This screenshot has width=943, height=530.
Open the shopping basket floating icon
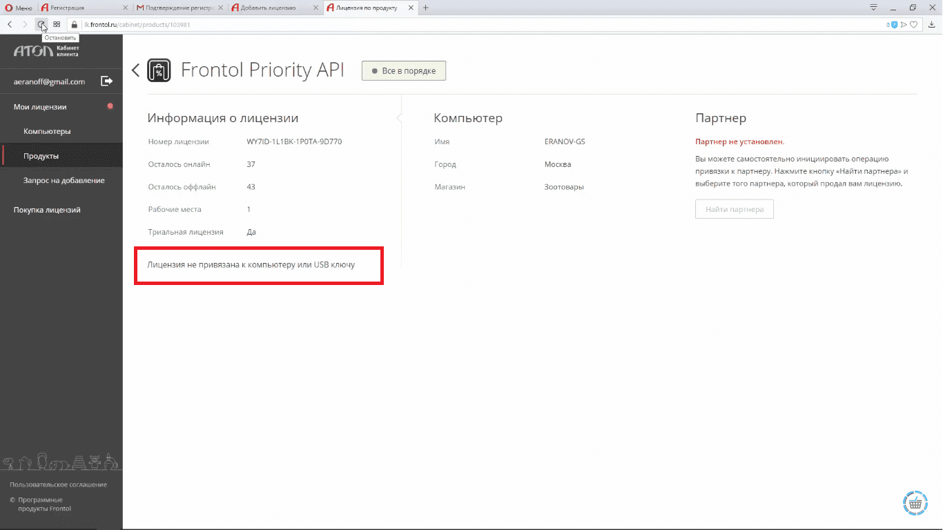click(915, 503)
